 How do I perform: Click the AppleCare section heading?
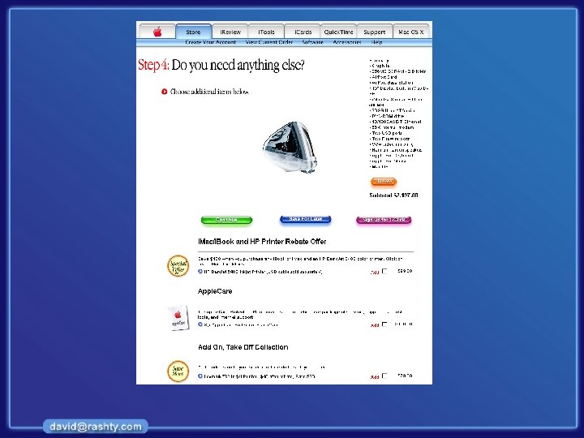point(215,291)
